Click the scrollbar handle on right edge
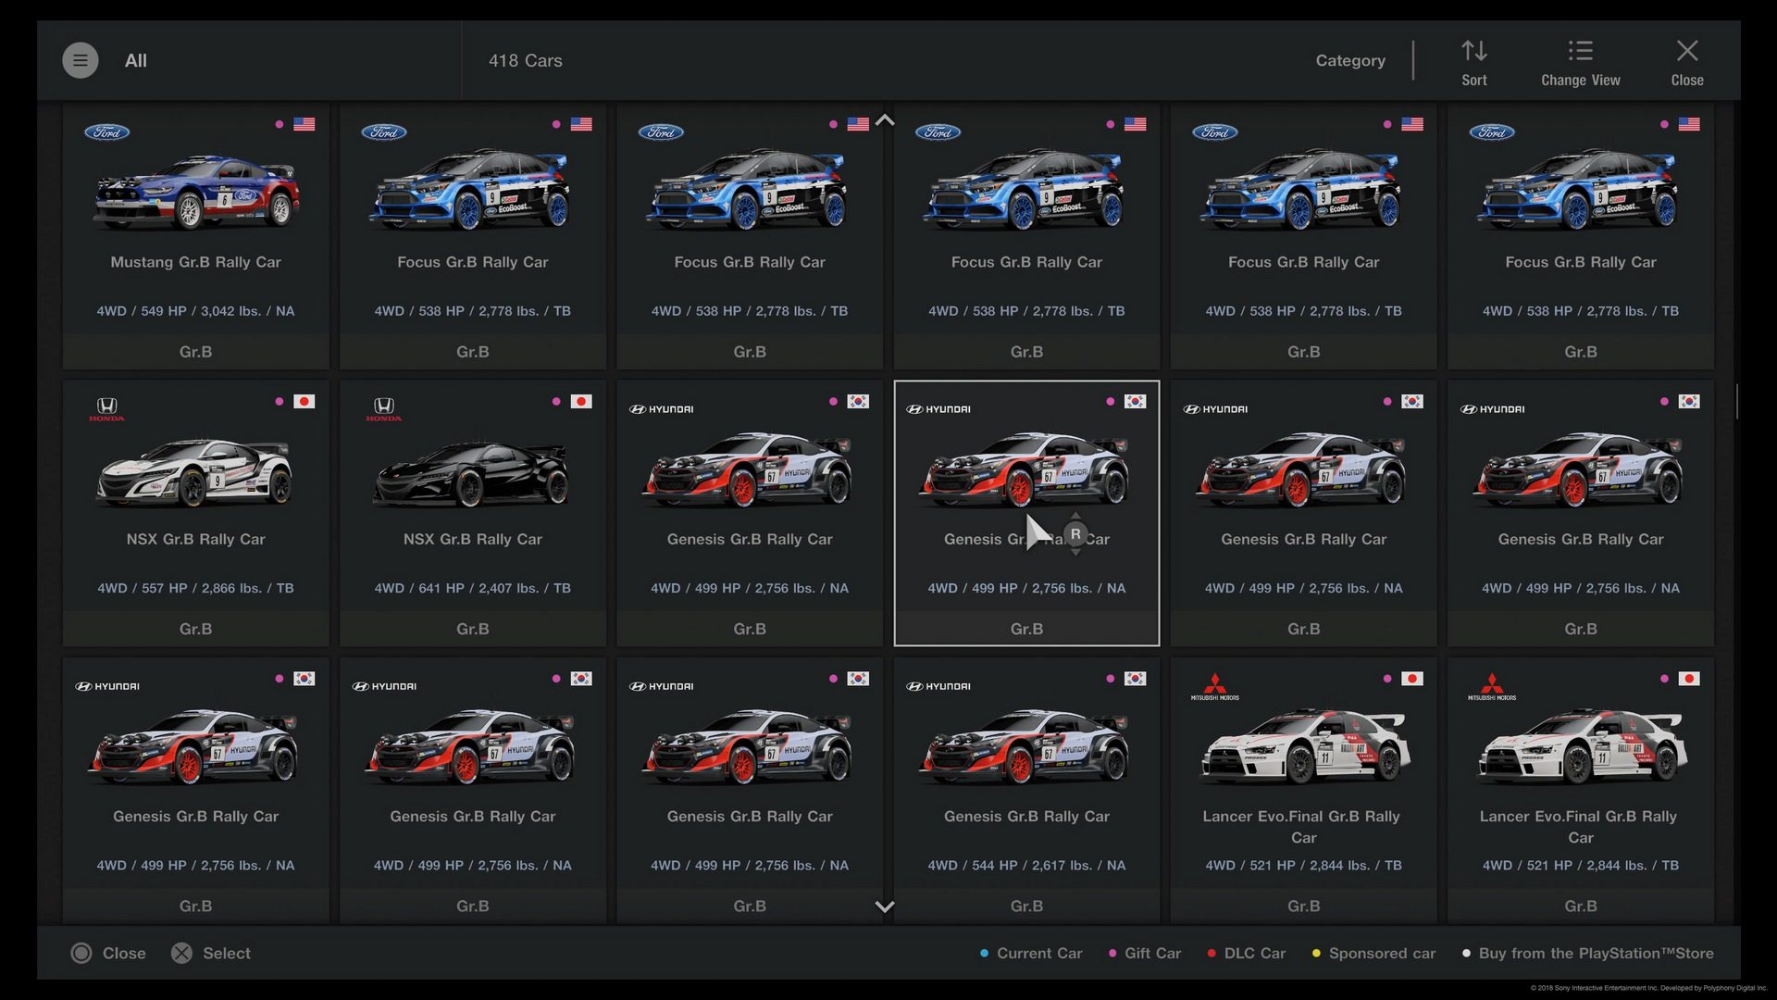The image size is (1777, 1000). pyautogui.click(x=1737, y=401)
